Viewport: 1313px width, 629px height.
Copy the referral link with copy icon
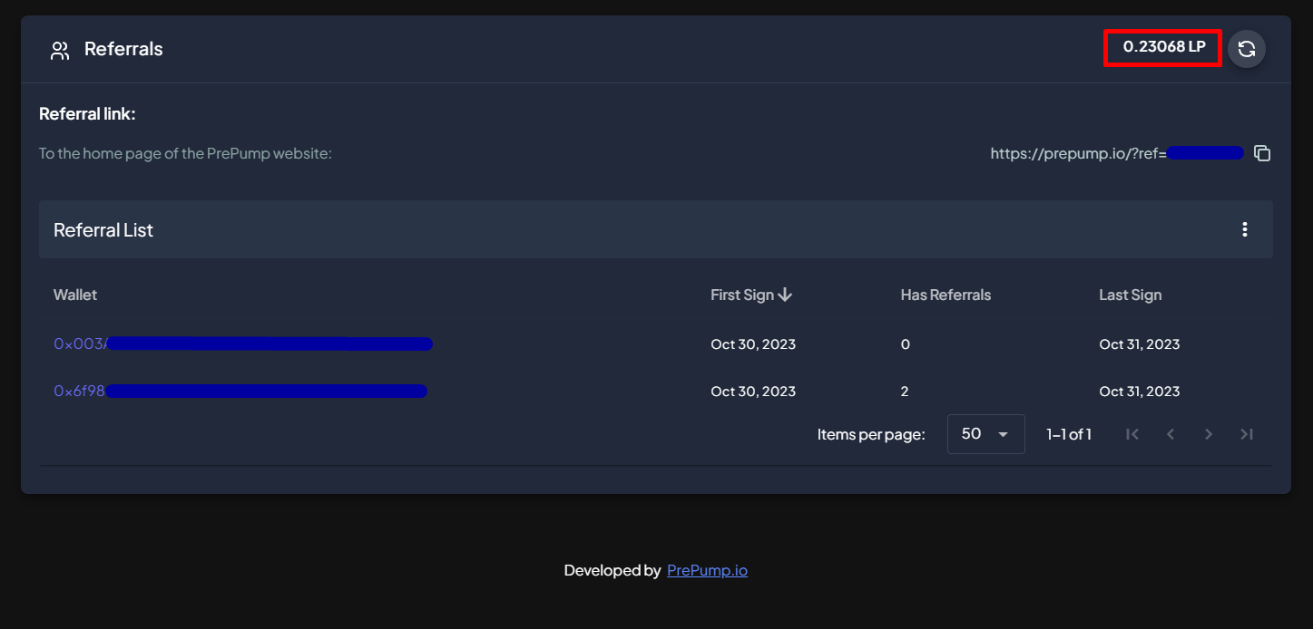tap(1261, 153)
